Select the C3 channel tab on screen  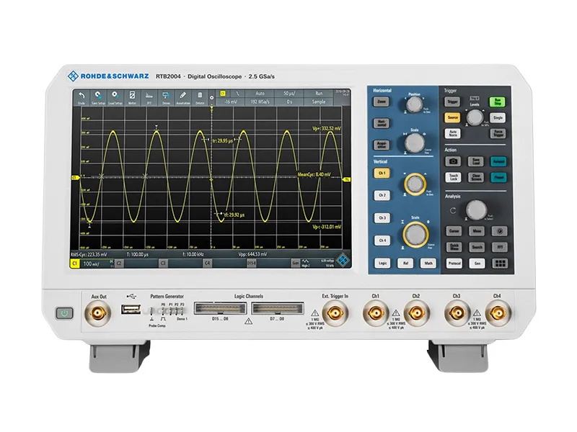coord(163,264)
